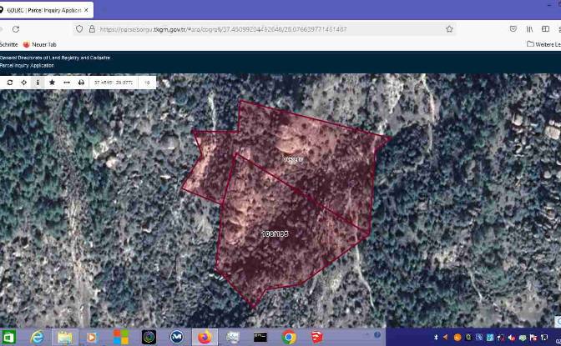Open the Weitere Lesezeichen bookmarks folder

coord(543,44)
